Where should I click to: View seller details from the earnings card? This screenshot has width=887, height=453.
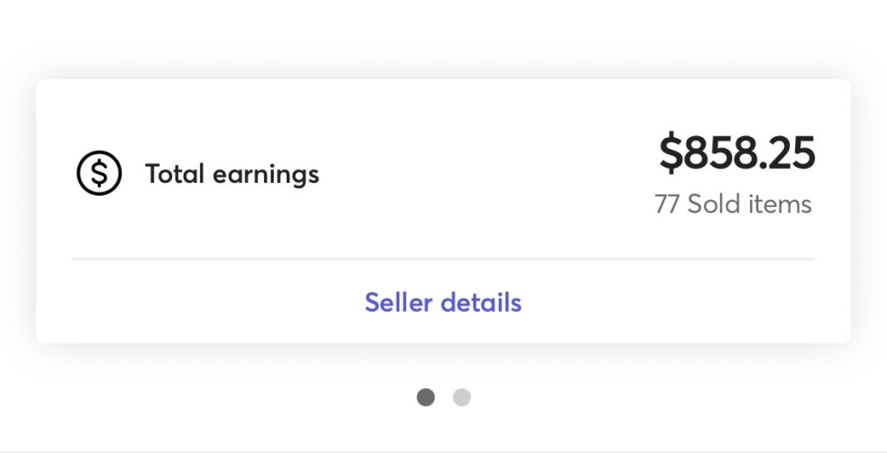(x=443, y=302)
